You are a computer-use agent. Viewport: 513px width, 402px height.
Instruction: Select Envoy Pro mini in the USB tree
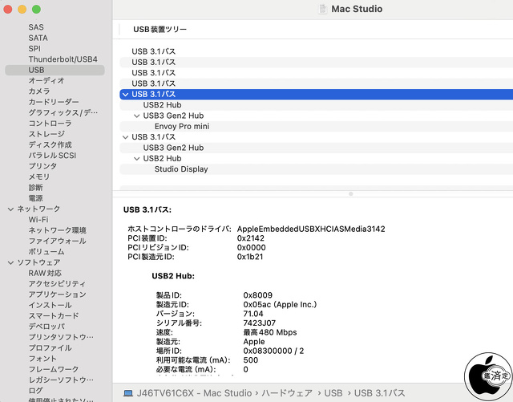[x=182, y=126]
